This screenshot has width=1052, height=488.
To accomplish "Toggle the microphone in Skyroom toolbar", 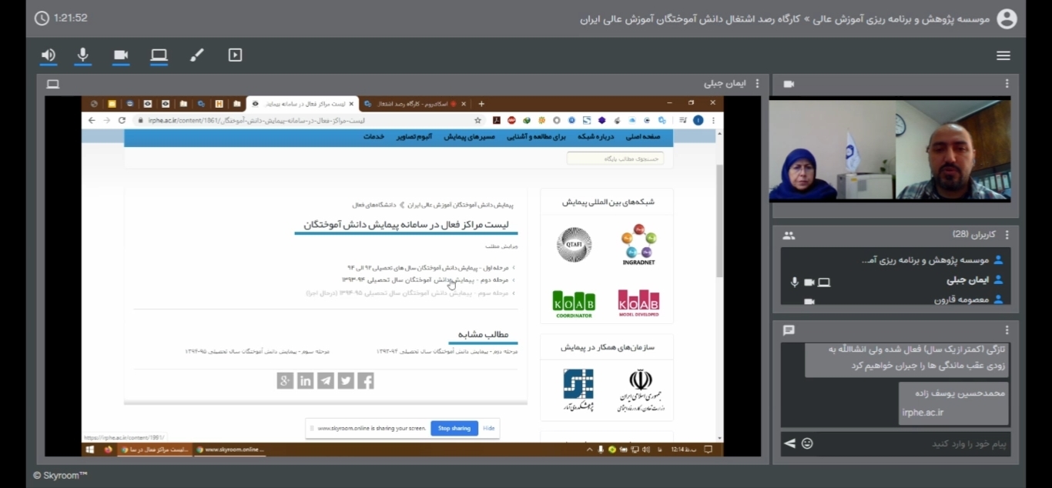I will (83, 55).
